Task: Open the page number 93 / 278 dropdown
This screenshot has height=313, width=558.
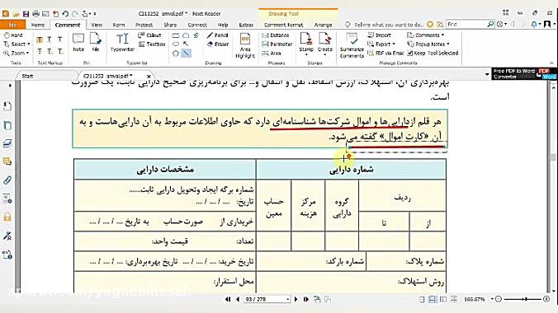Action: point(288,300)
